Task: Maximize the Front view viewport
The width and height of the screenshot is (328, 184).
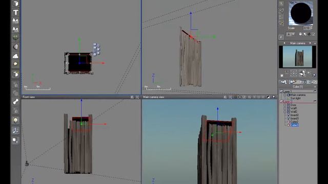Action: click(x=137, y=97)
